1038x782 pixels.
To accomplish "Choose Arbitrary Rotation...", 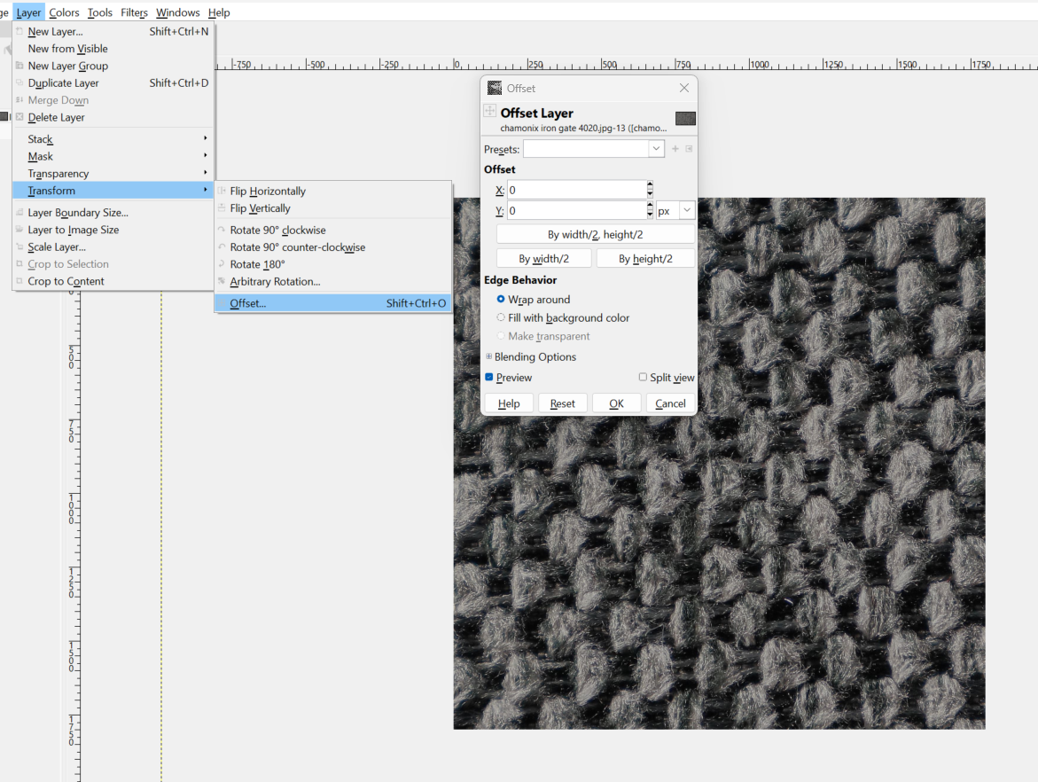I will pos(333,281).
